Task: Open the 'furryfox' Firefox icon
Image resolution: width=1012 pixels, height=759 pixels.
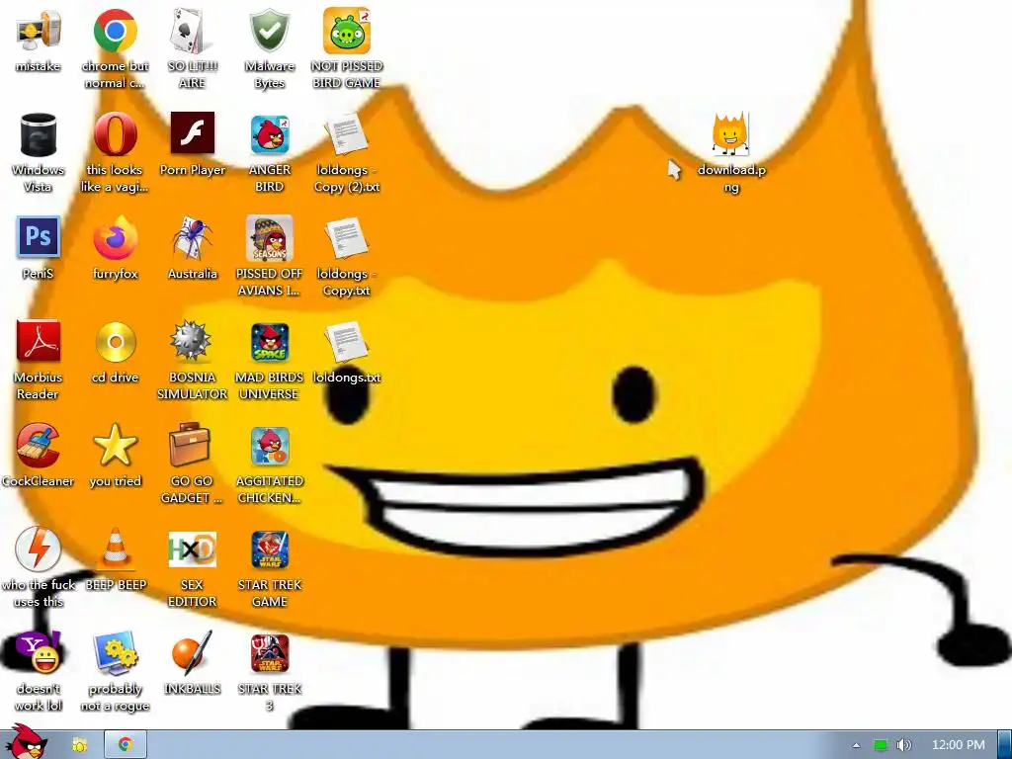Action: 115,238
